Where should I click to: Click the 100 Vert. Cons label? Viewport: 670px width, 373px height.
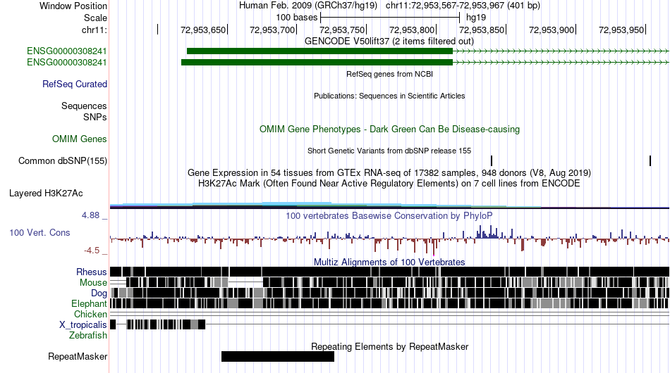point(39,233)
